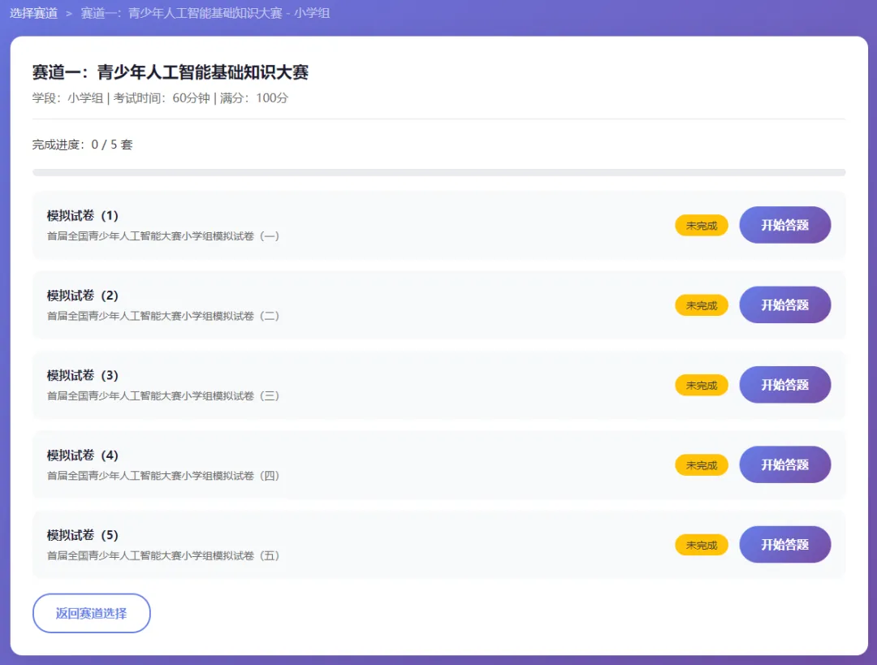点击模拟试卷（4）的"开始答题"按钮

tap(784, 464)
